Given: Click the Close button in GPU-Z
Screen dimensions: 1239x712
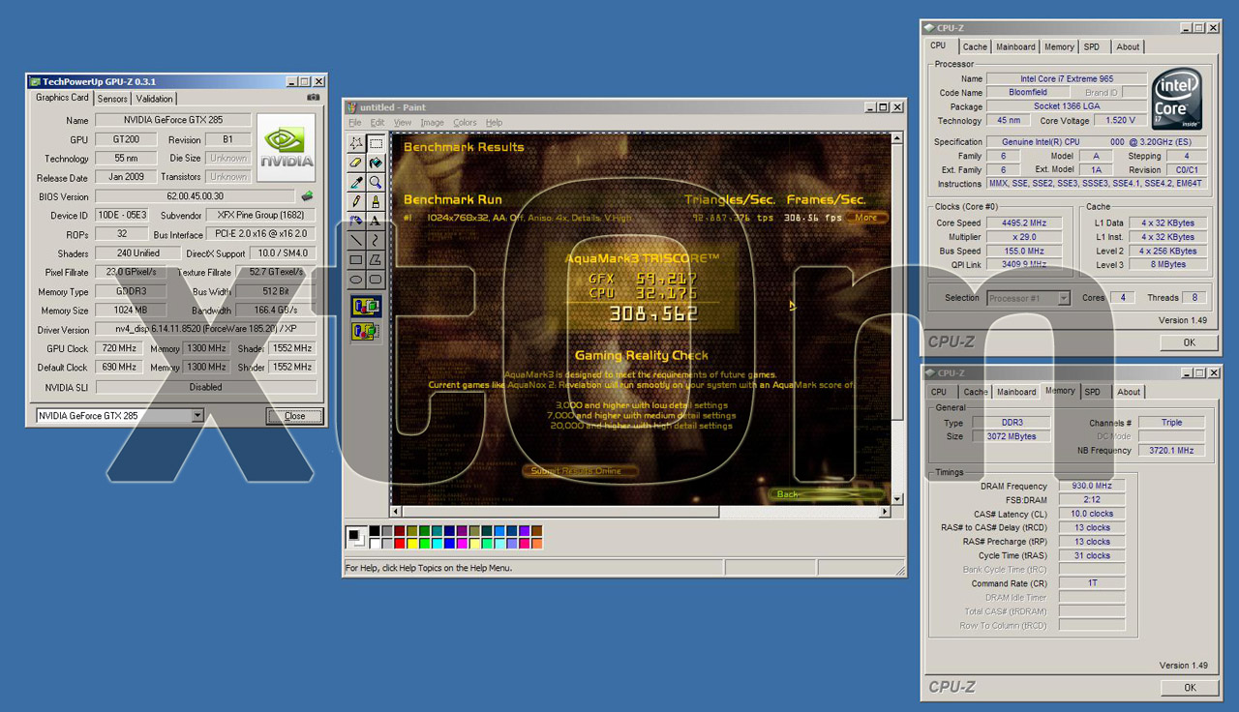Looking at the screenshot, I should coord(295,416).
